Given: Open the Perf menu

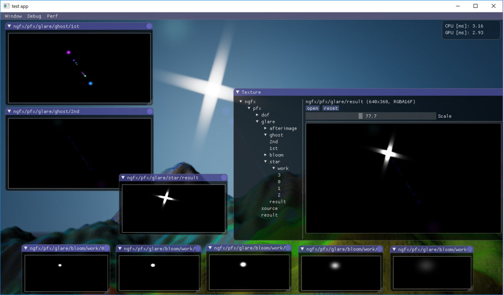Looking at the screenshot, I should tap(52, 16).
